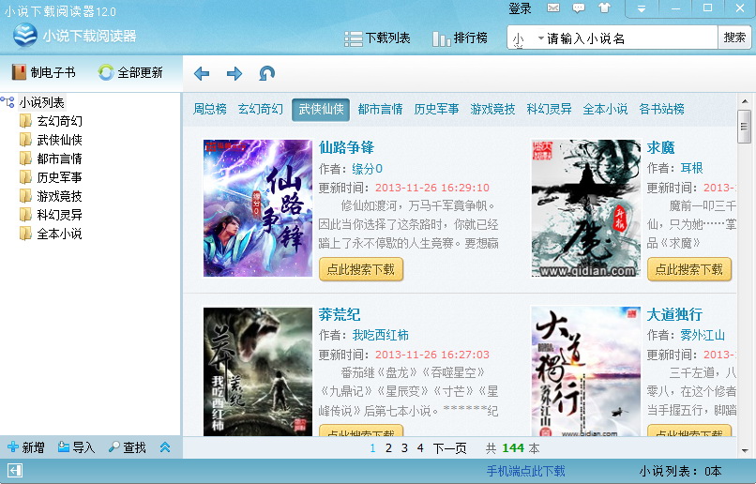Viewport: 756px width, 484px height.
Task: Open the 下载列表 download list
Action: 377,38
